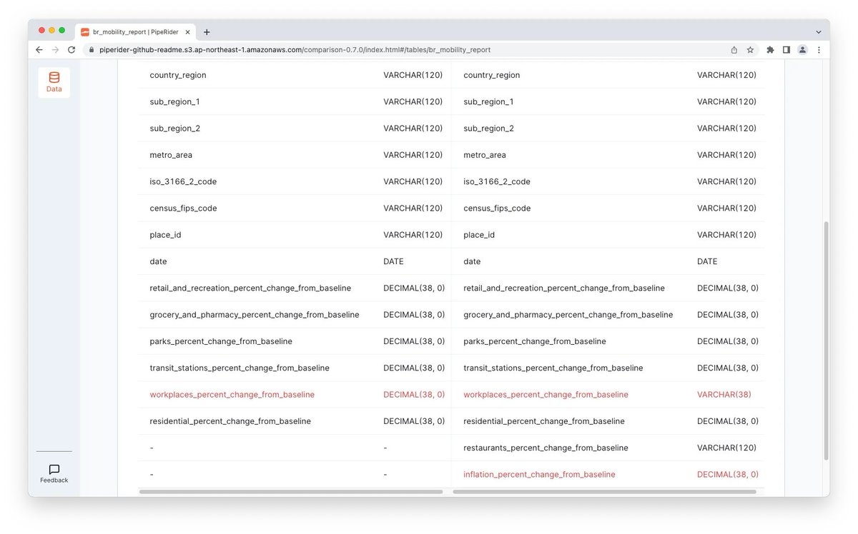Select left census_fips_code column name

point(183,208)
